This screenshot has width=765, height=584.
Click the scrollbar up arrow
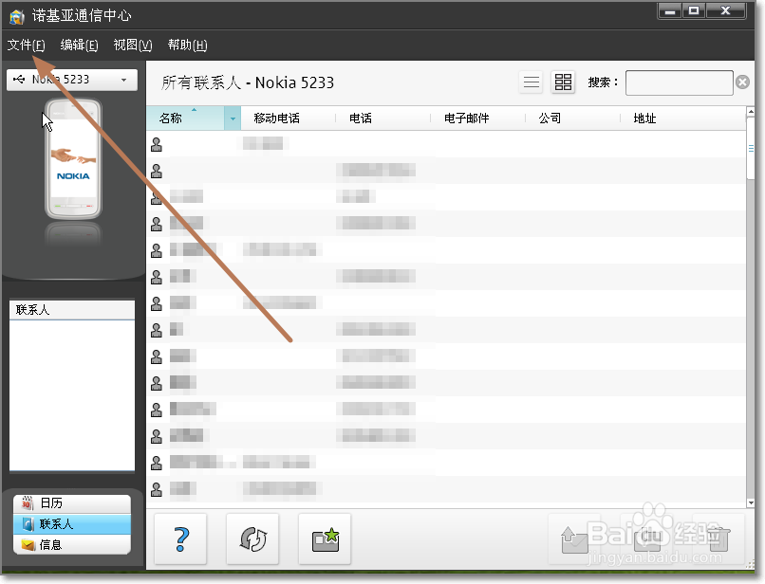(751, 112)
